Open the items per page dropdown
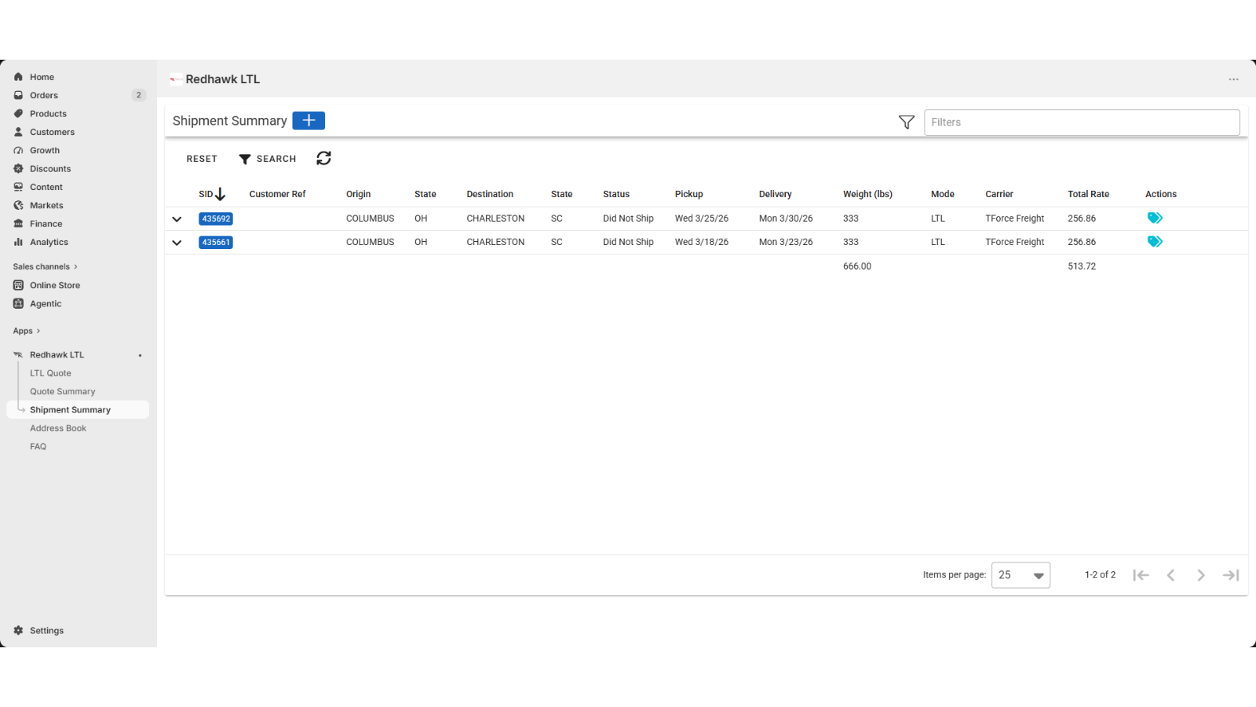Image resolution: width=1256 pixels, height=707 pixels. (1020, 575)
